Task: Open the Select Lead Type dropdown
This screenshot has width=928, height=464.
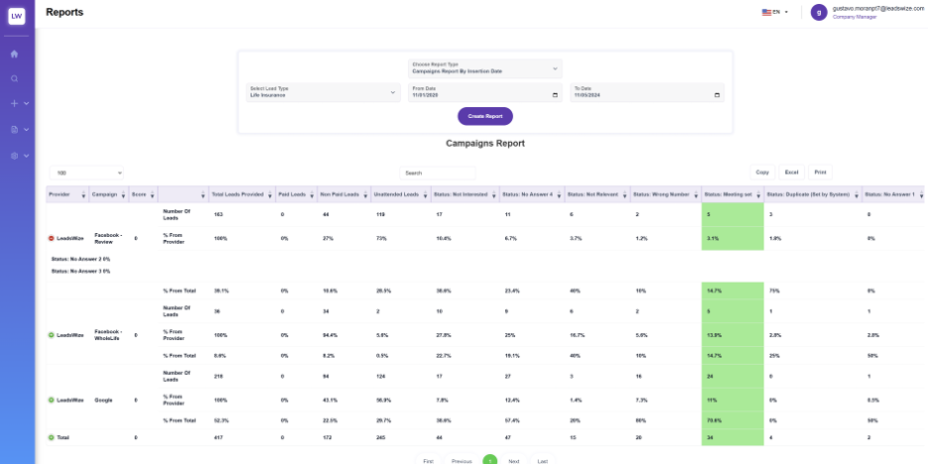Action: (x=322, y=92)
